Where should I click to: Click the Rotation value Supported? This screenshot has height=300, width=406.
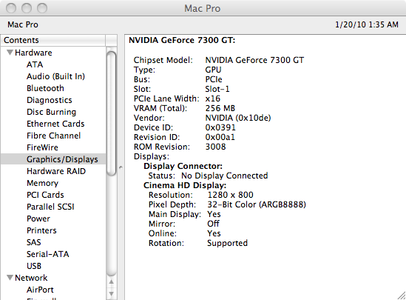227,243
